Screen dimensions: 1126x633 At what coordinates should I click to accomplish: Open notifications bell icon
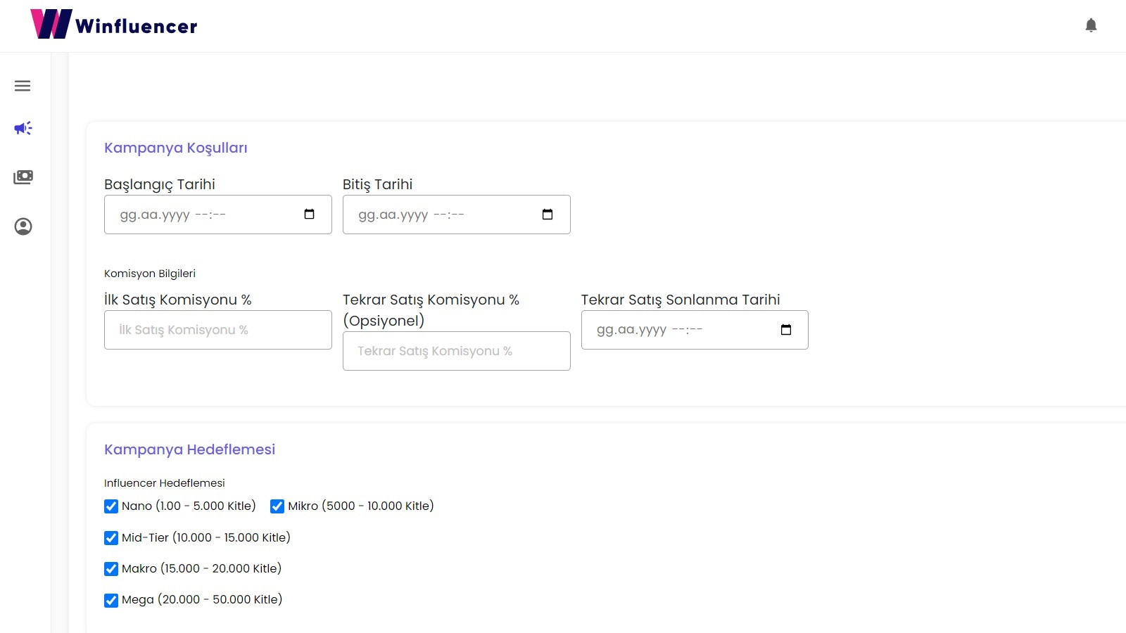point(1091,26)
